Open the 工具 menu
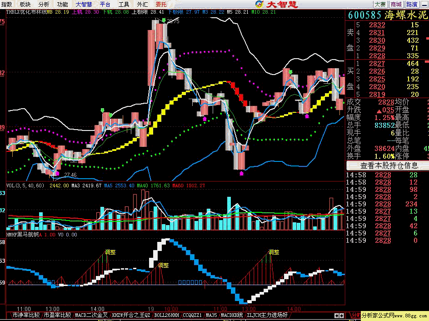The image size is (429, 321). pyautogui.click(x=124, y=5)
